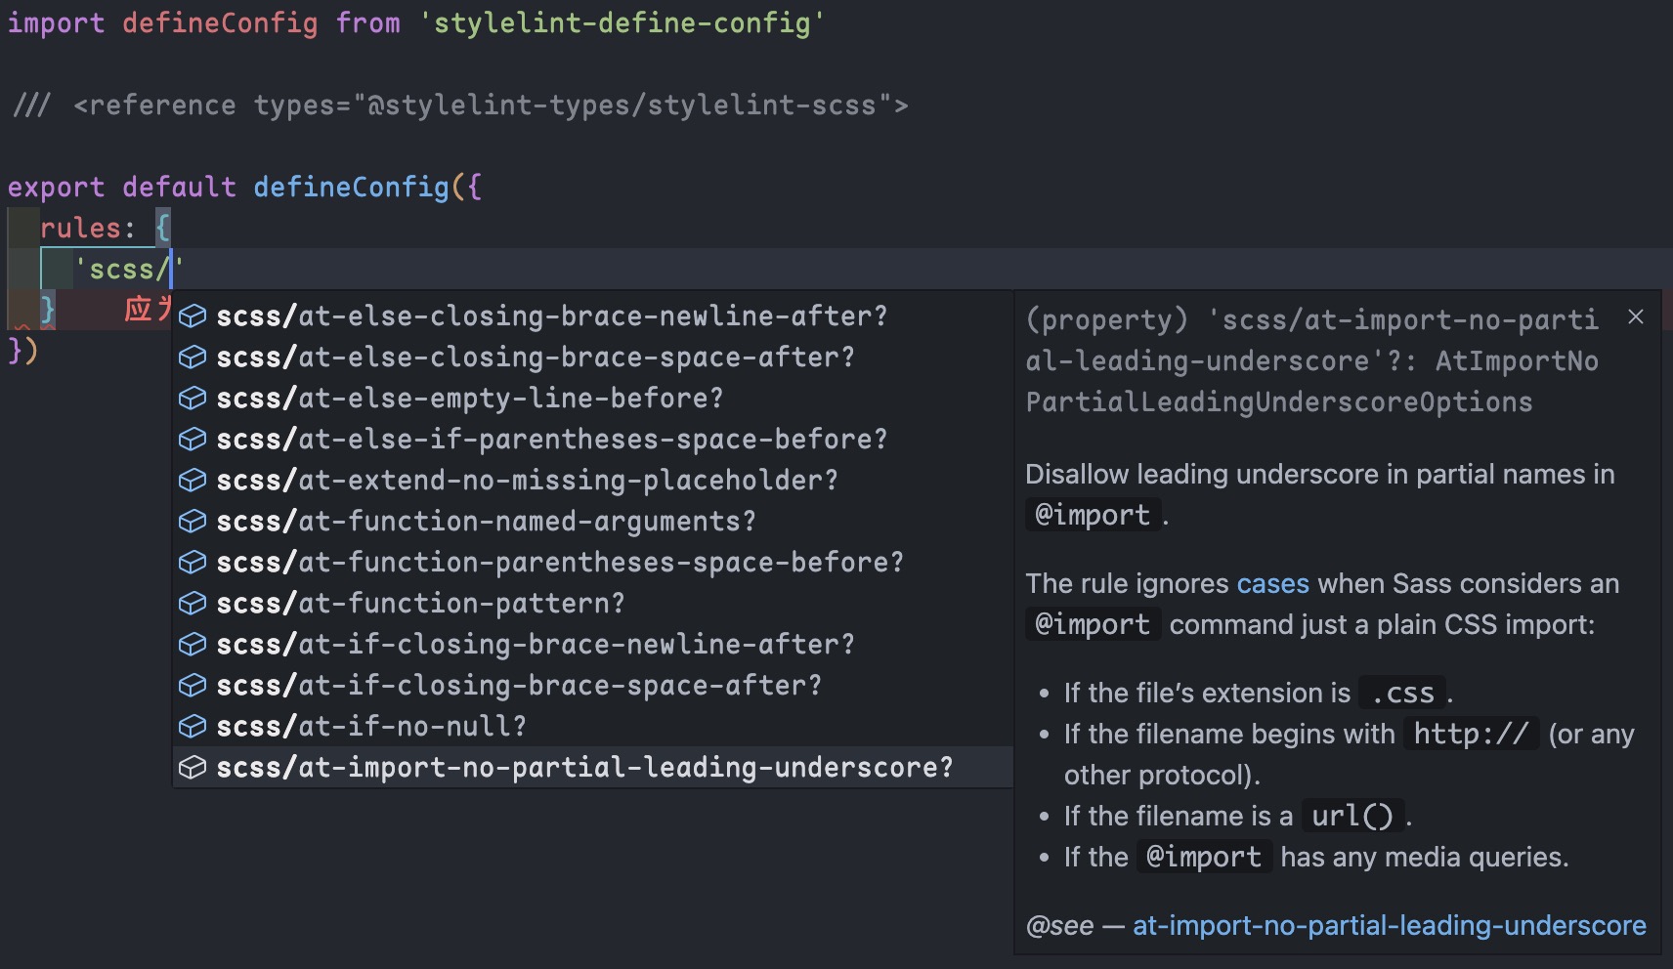Click the '.css' code badge in documentation
This screenshot has height=969, width=1673.
click(x=1401, y=693)
